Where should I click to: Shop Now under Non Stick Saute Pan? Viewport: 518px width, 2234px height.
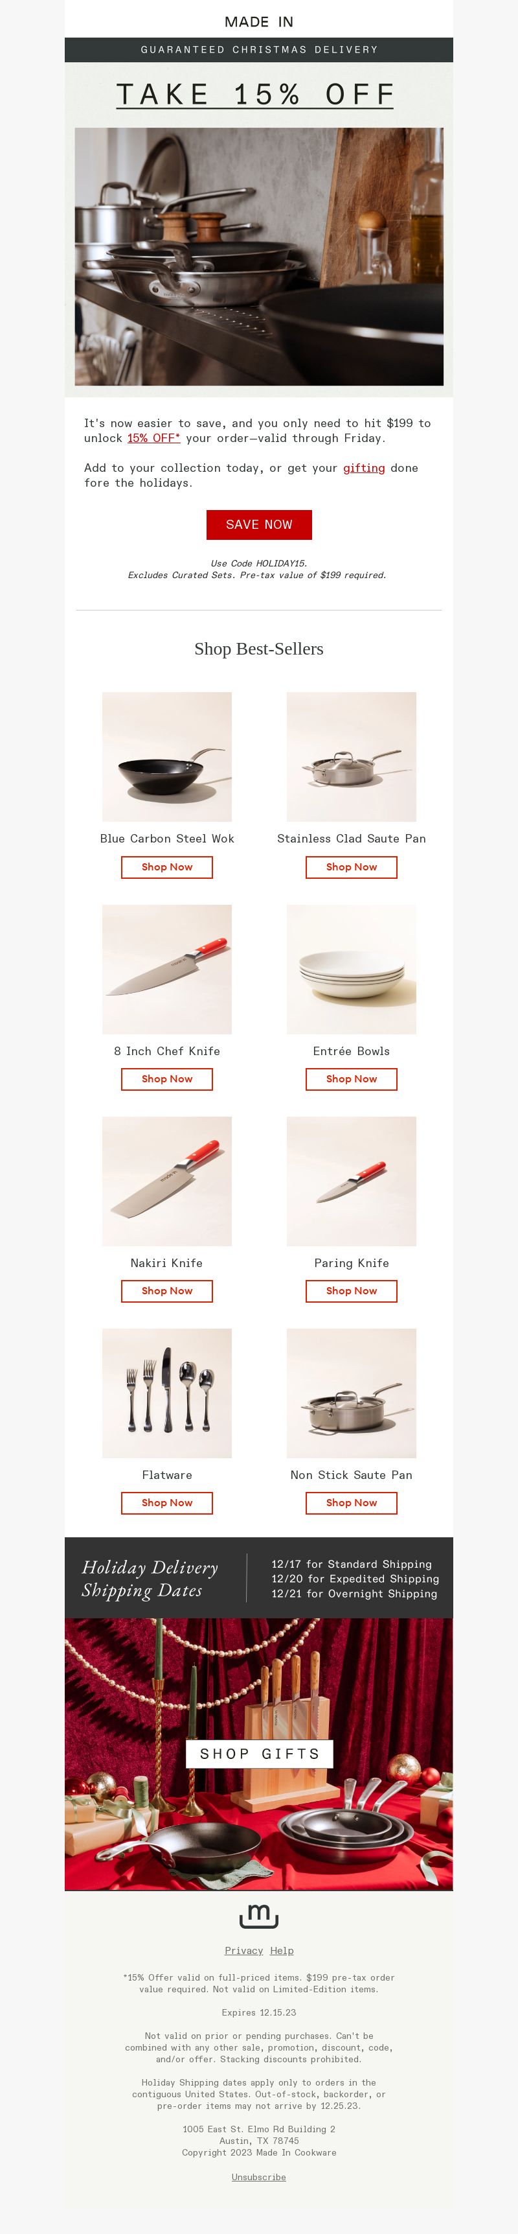tap(352, 1502)
